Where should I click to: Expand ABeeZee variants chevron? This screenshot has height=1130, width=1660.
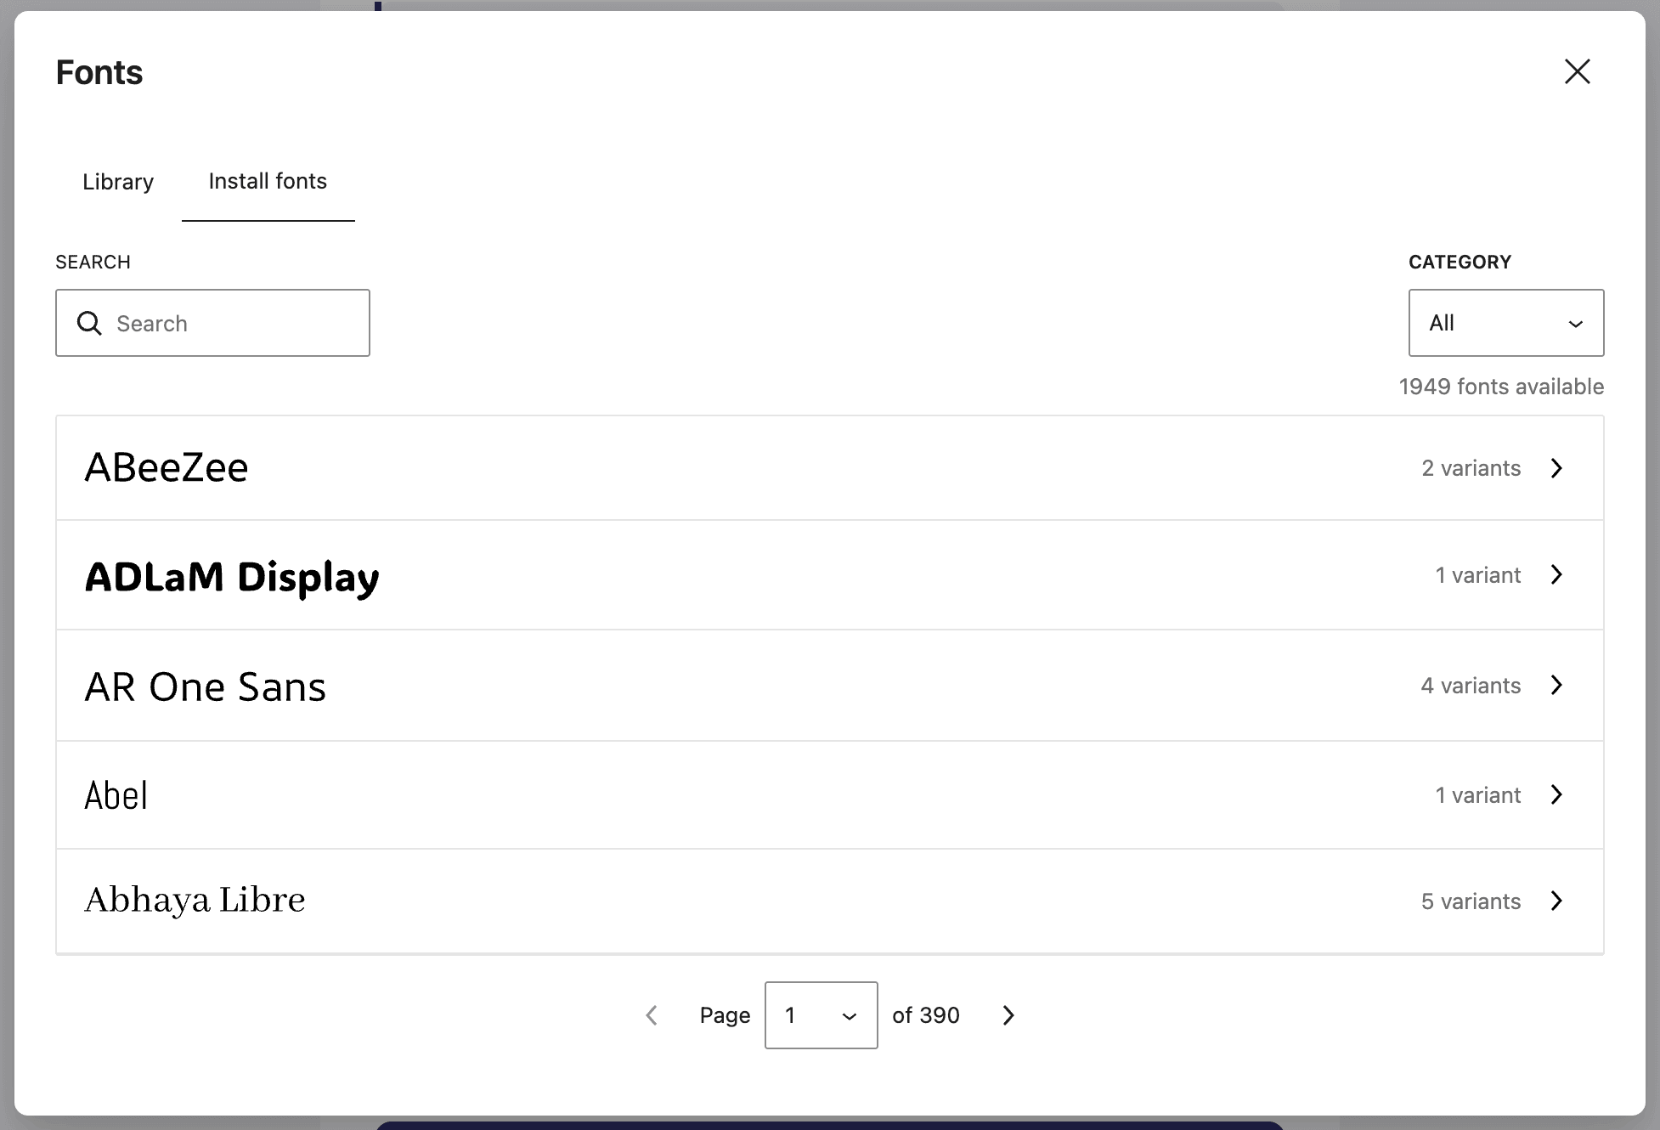click(x=1556, y=468)
